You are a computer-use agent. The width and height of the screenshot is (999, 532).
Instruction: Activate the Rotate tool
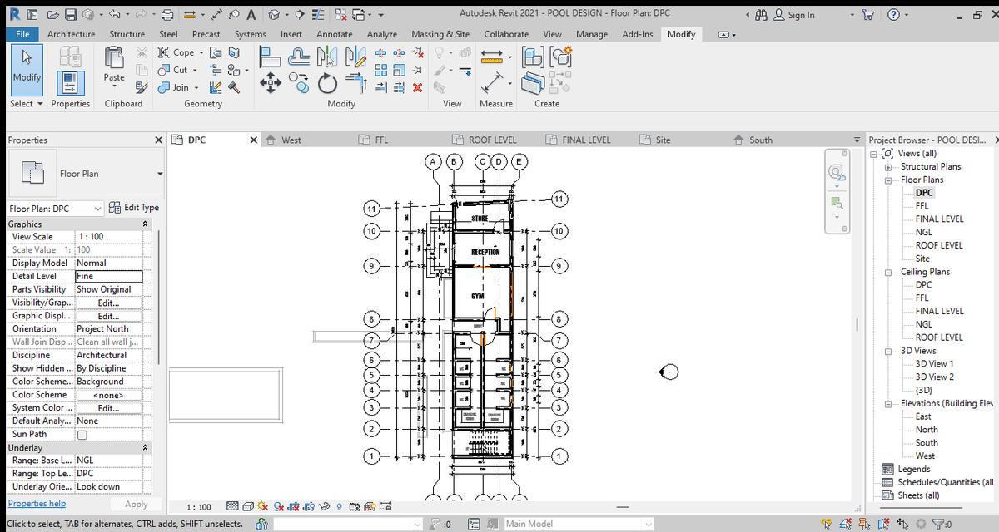pyautogui.click(x=326, y=83)
